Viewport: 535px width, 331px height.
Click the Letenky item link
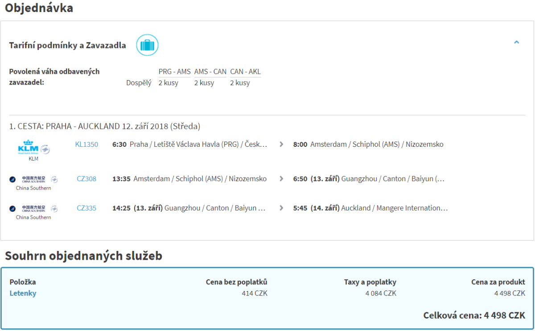[23, 293]
